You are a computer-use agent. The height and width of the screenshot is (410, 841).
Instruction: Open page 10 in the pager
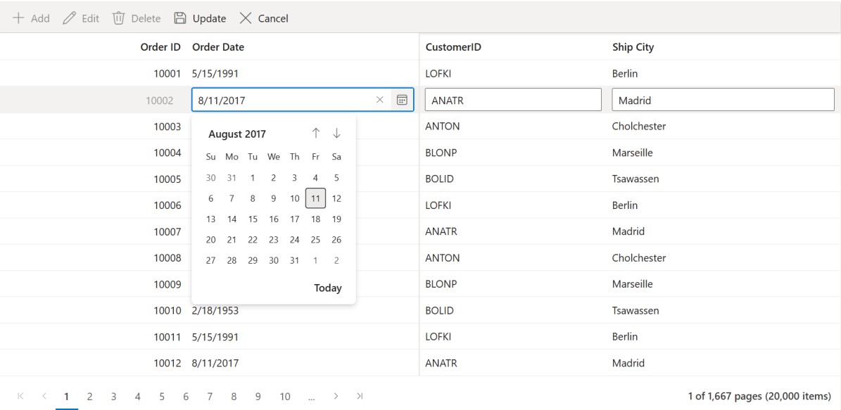[285, 397]
